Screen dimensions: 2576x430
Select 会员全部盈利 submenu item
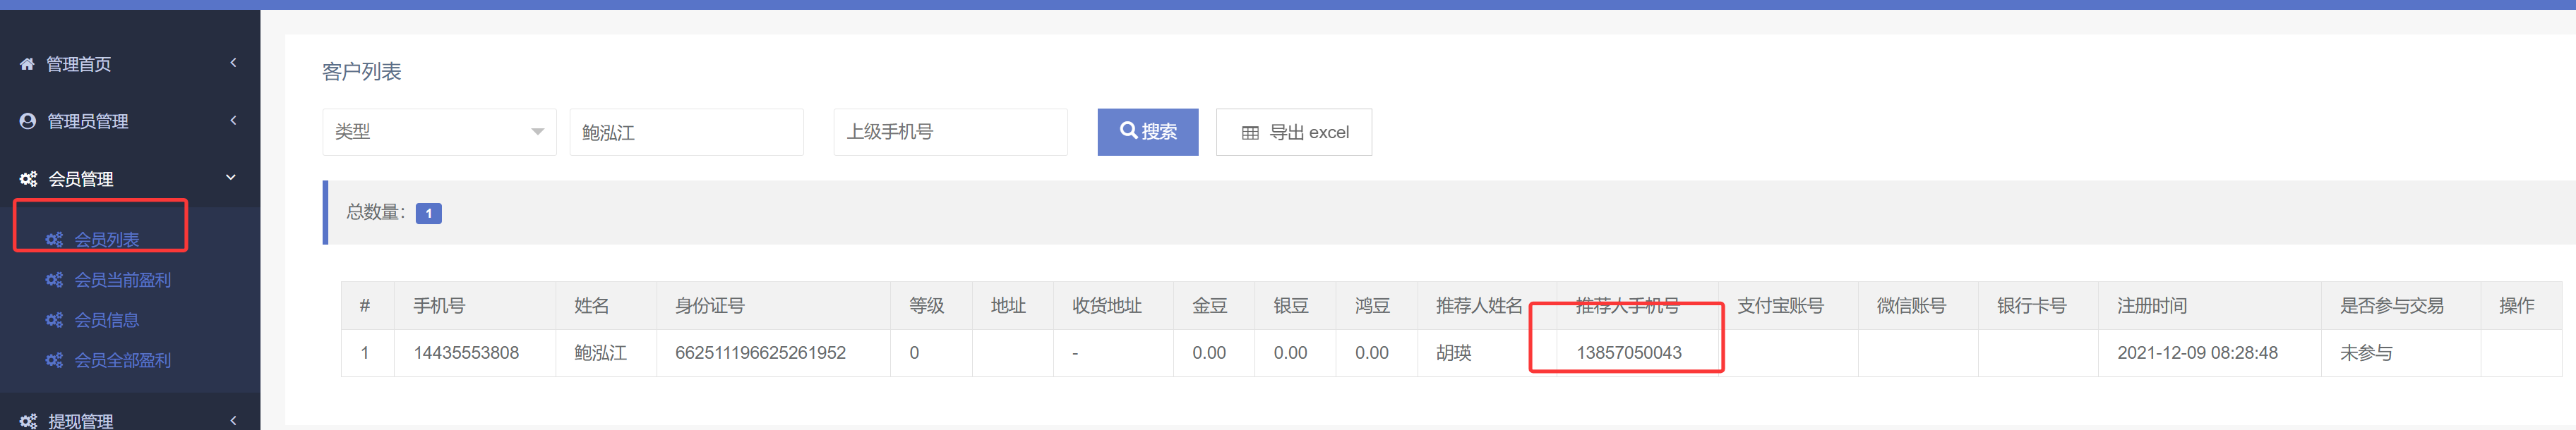click(122, 360)
